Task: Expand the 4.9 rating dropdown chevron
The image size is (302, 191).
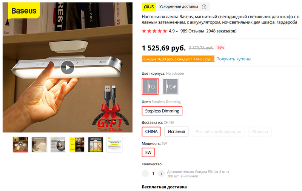Action: pos(177,31)
